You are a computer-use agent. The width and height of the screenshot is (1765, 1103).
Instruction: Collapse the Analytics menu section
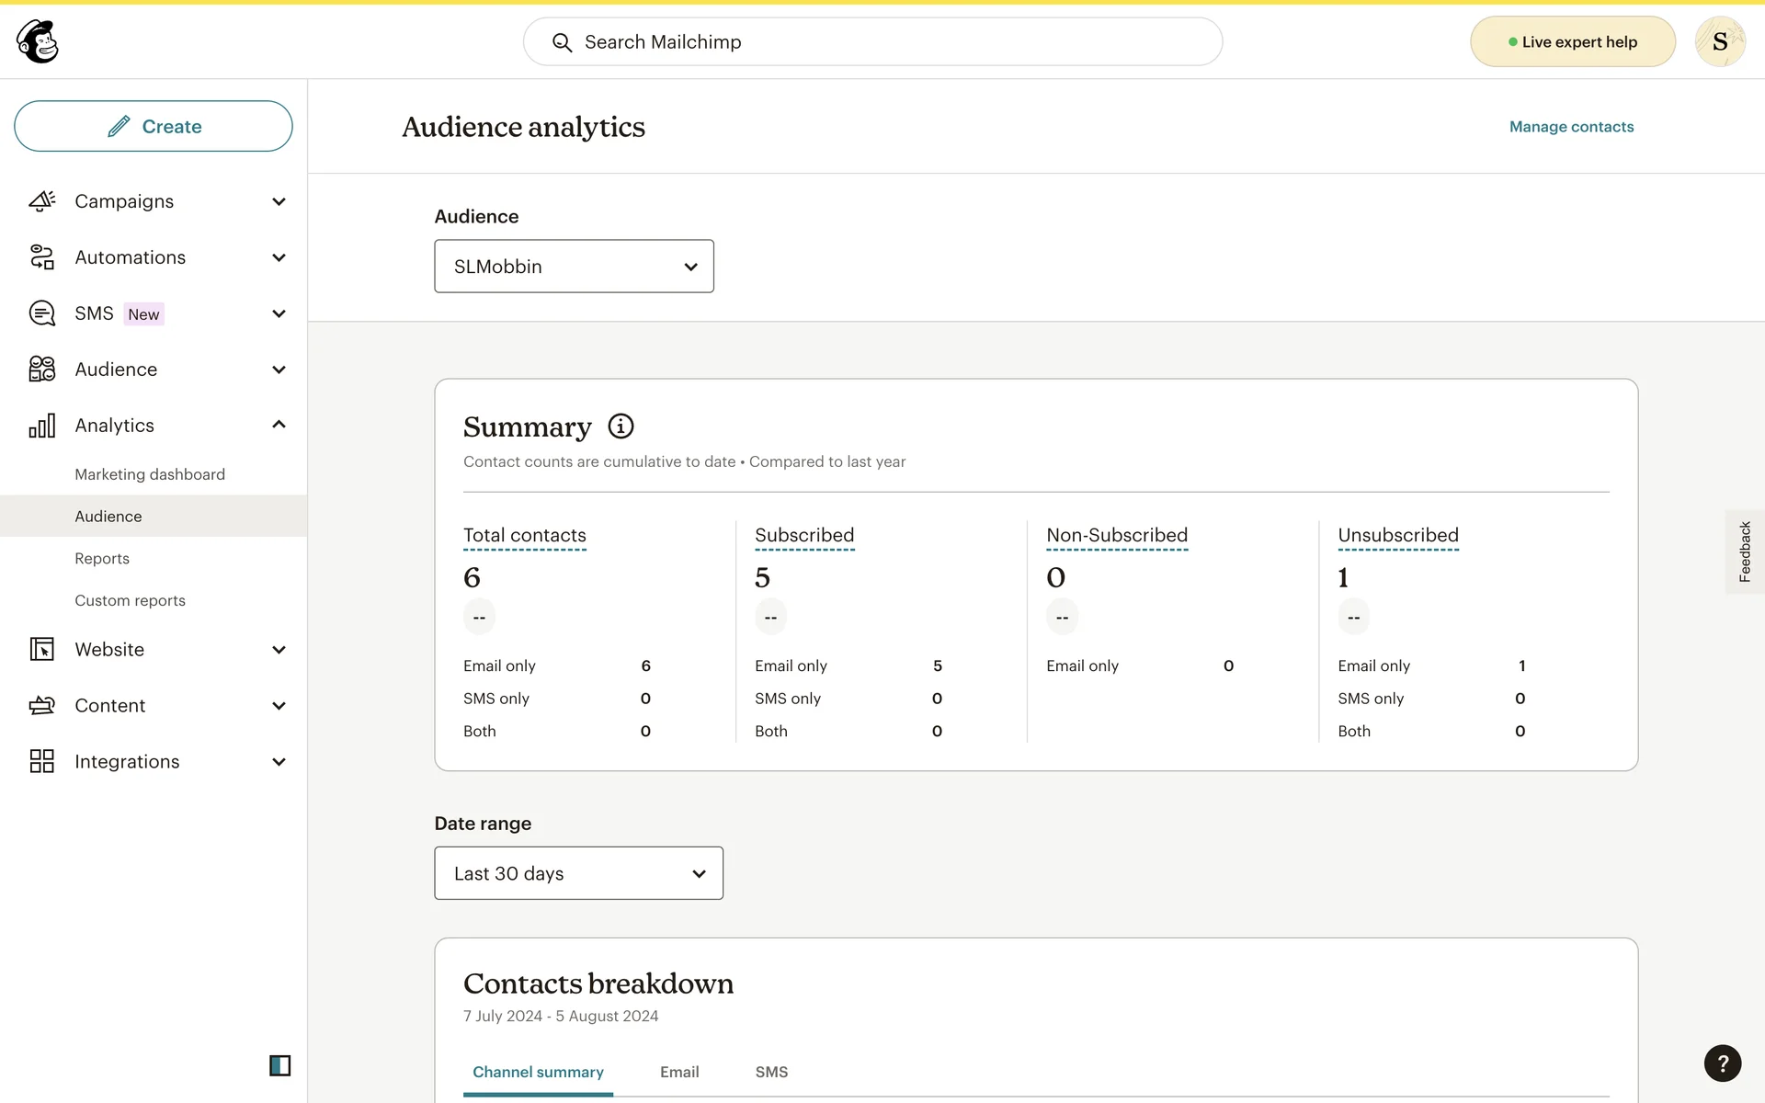point(279,425)
